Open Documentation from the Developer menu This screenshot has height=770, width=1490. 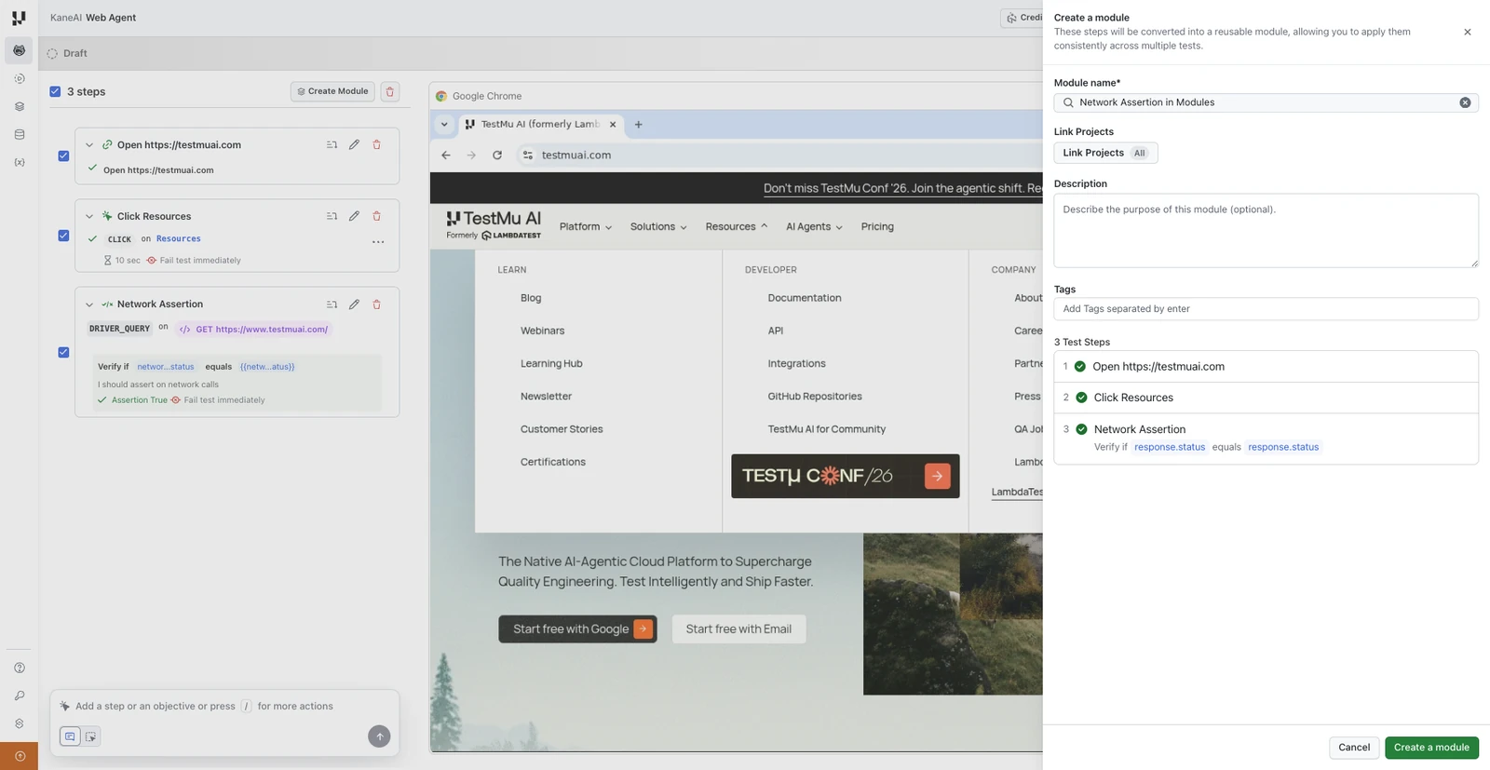tap(805, 298)
